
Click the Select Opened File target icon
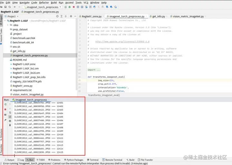point(57,16)
